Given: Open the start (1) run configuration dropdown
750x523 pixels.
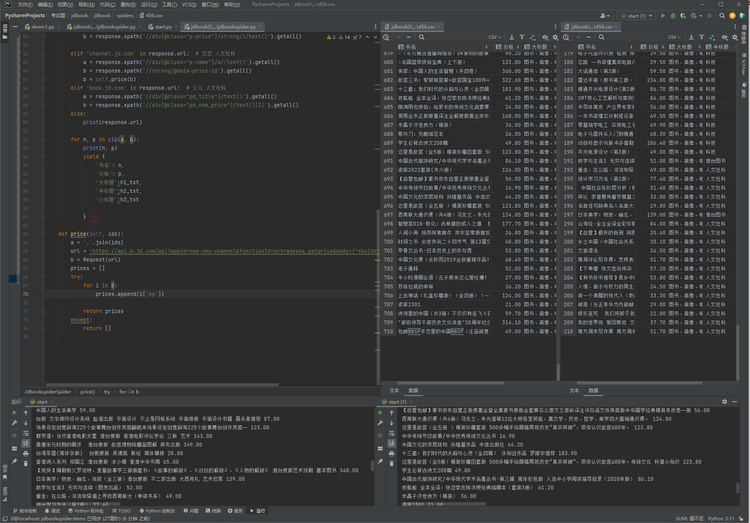Looking at the screenshot, I should pyautogui.click(x=637, y=16).
